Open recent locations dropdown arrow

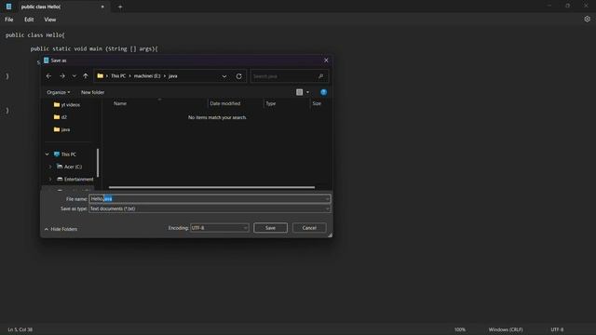(74, 76)
